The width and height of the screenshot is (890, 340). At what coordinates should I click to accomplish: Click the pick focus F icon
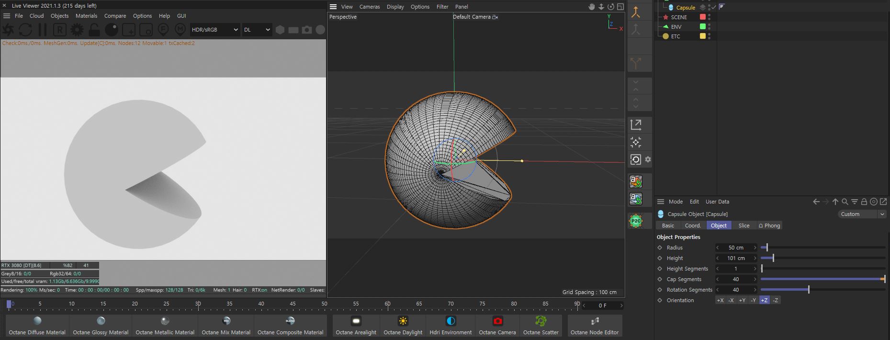[x=163, y=30]
